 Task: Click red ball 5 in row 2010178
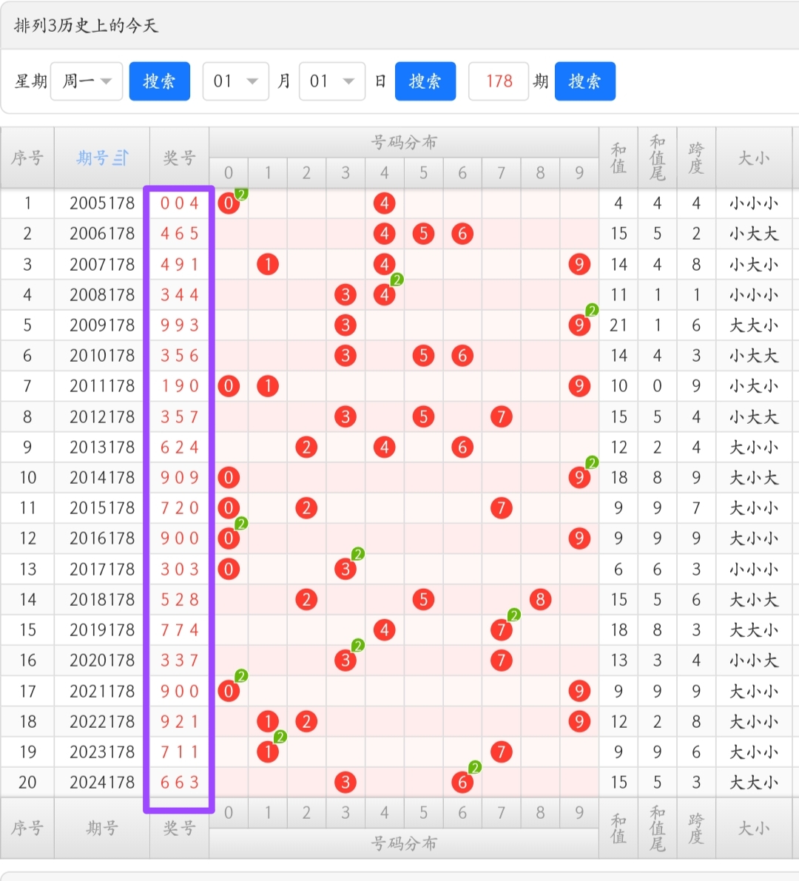pyautogui.click(x=423, y=356)
